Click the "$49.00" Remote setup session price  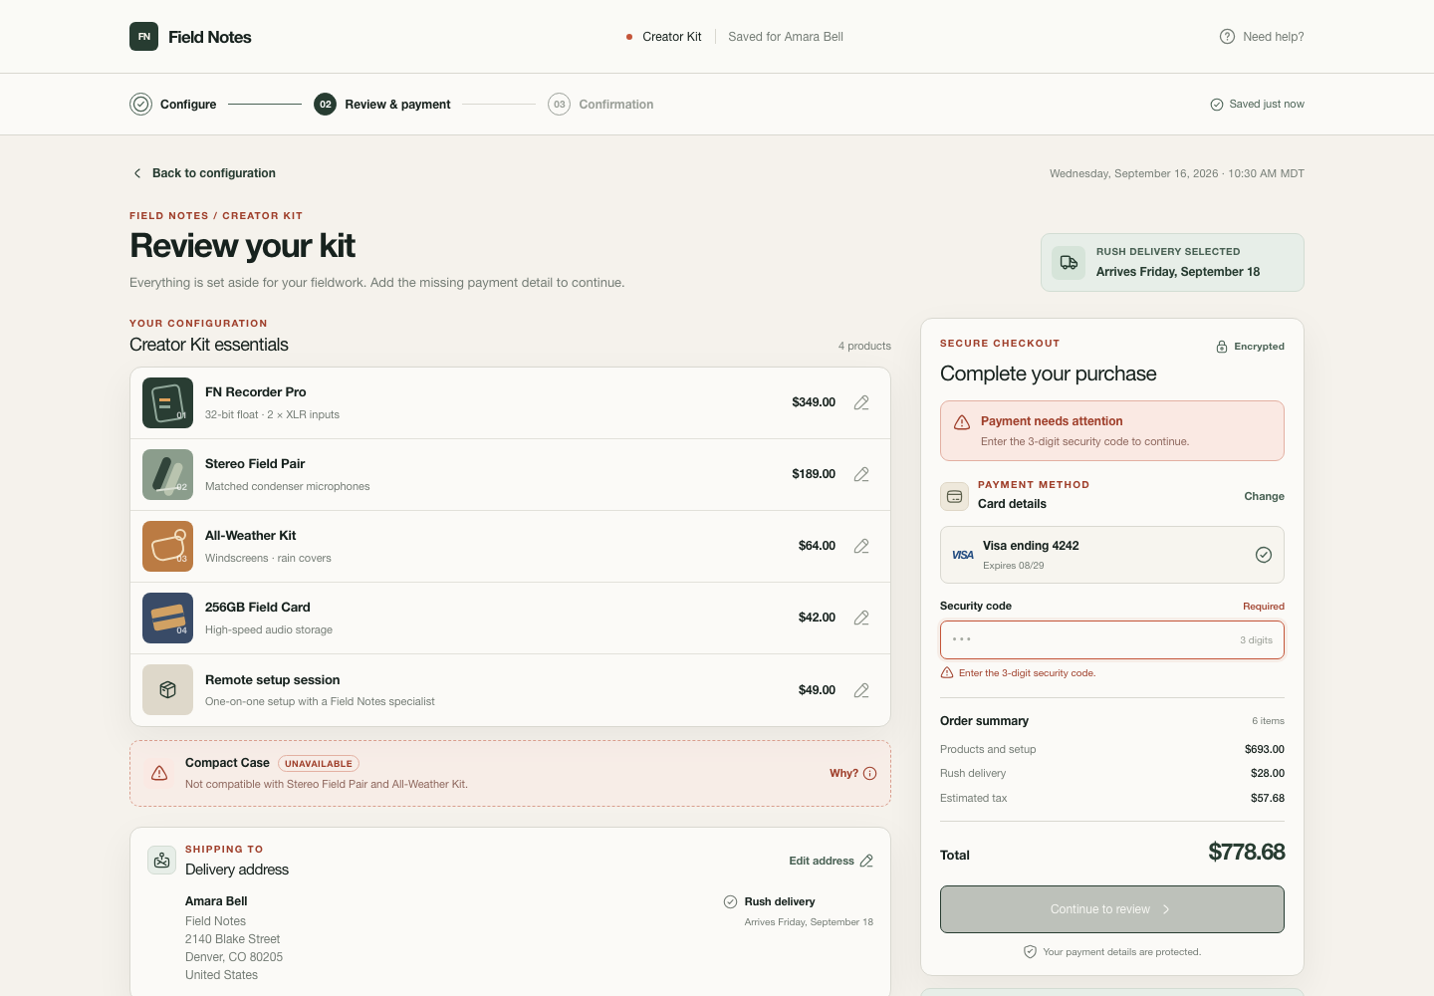817,690
